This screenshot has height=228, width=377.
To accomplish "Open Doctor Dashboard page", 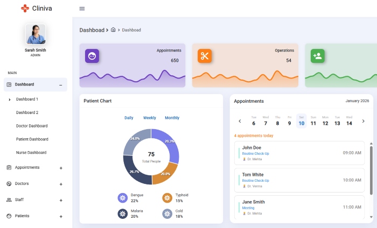I will (x=32, y=126).
